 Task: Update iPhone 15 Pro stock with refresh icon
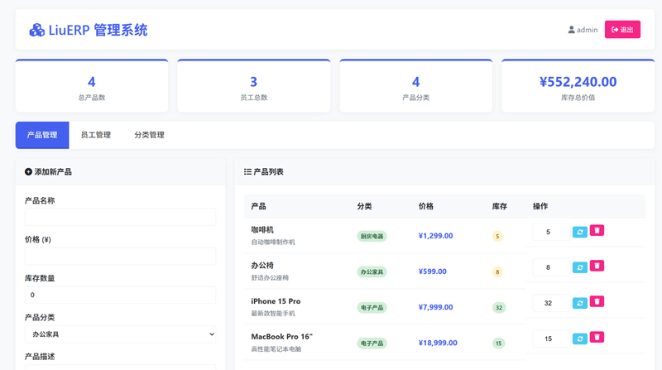pos(579,303)
